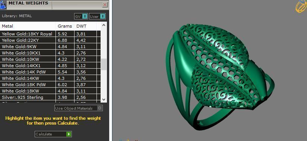Select Silver:.925 Sterling row
Viewport: 307px width, 141px height.
pyautogui.click(x=50, y=97)
